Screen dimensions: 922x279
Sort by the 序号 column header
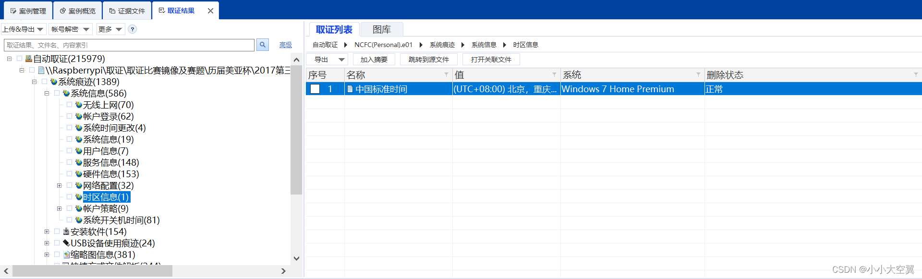[x=325, y=75]
